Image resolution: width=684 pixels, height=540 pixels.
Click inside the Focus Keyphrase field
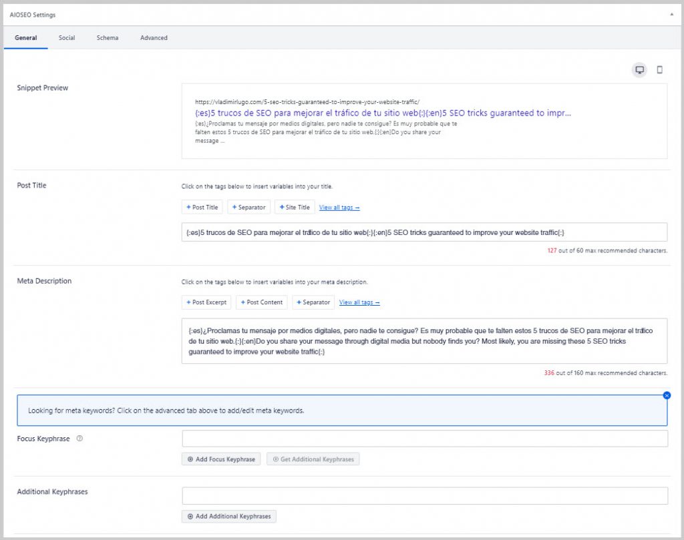tap(425, 439)
